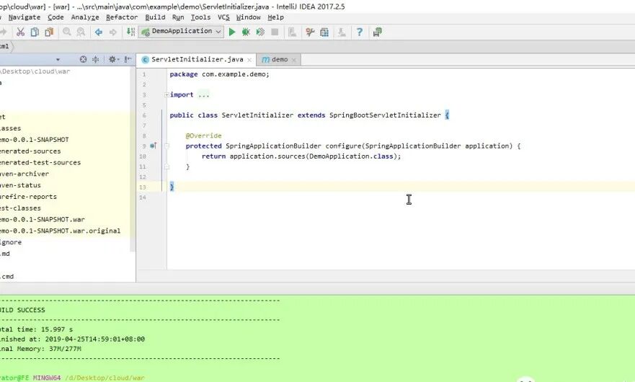Click the Replace magnifier icon in toolbar

click(x=81, y=32)
